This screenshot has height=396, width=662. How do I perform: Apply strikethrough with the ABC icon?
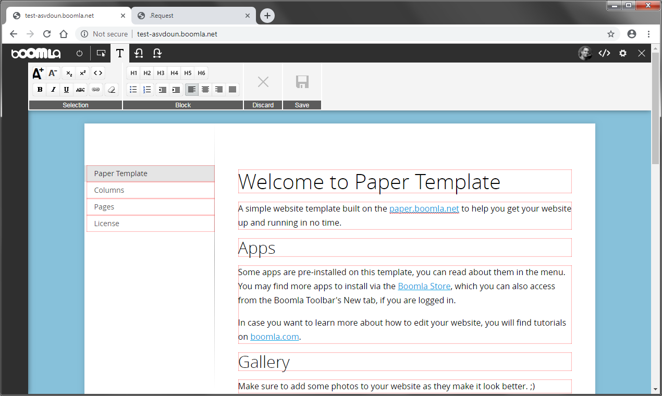coord(80,90)
